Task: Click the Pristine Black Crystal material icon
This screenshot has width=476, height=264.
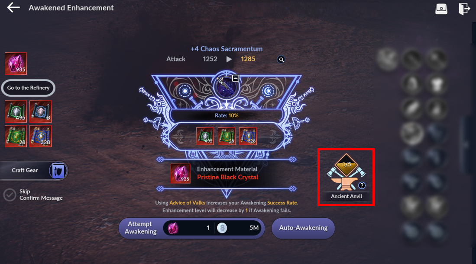Action: coord(180,173)
